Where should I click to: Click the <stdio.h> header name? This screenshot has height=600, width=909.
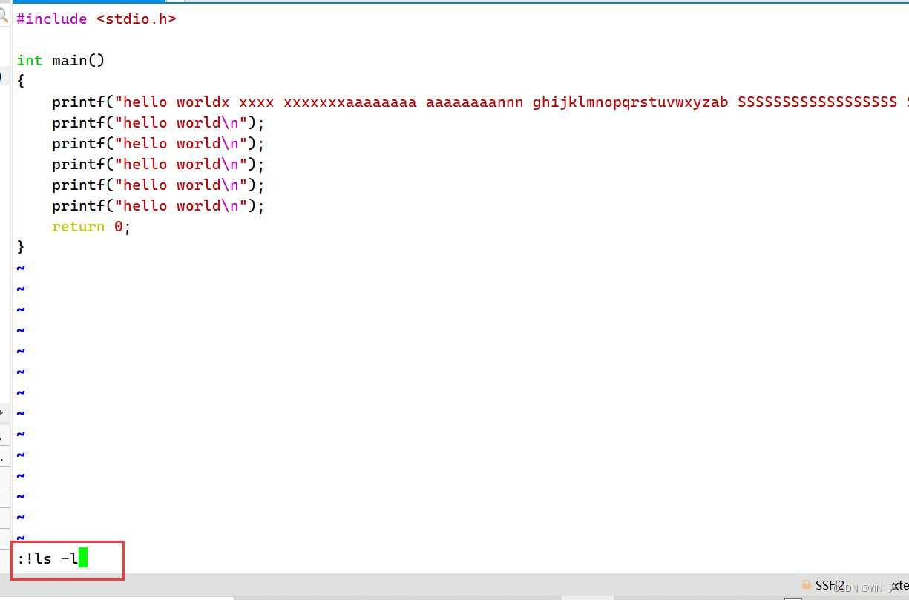click(x=137, y=19)
